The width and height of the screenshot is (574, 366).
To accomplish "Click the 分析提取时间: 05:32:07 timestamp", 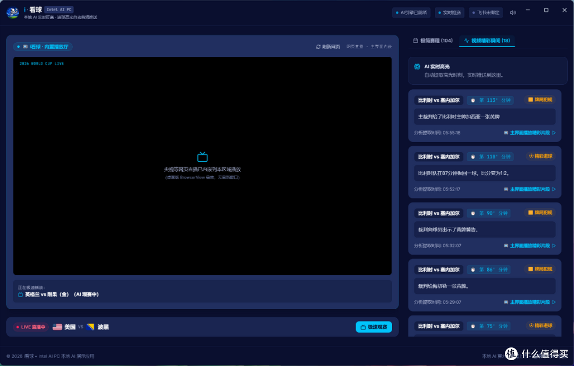I will point(437,246).
